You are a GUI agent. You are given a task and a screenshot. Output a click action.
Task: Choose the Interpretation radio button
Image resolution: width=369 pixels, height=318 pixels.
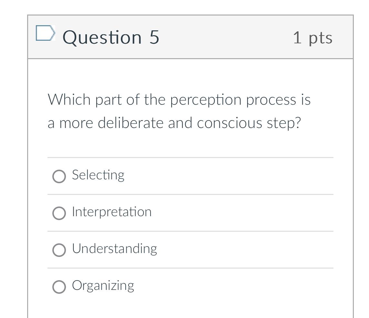tap(59, 213)
